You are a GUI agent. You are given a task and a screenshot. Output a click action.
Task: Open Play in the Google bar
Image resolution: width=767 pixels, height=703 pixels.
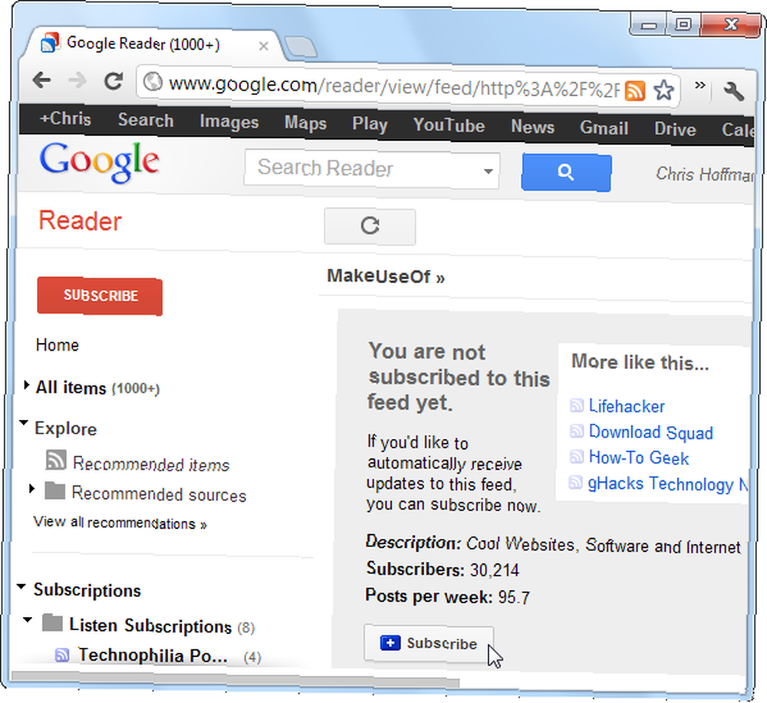pos(370,124)
